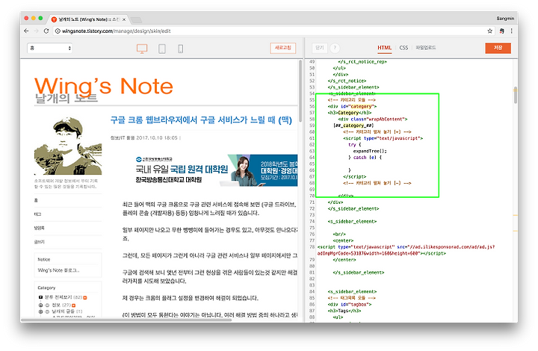Open the 태그 sidebar menu link

pos(37,214)
